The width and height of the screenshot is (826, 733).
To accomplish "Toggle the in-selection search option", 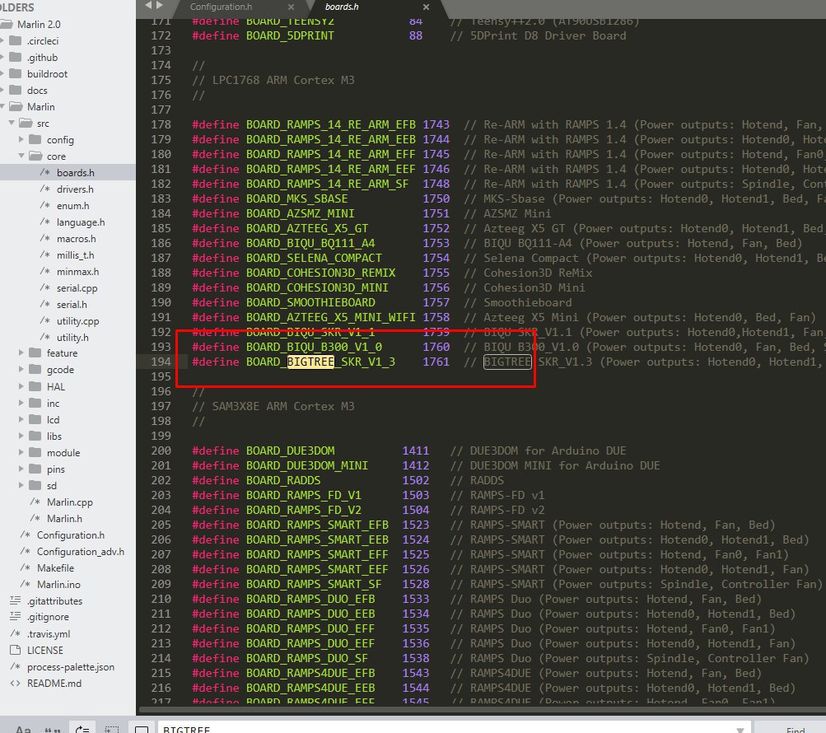I will coord(112,728).
